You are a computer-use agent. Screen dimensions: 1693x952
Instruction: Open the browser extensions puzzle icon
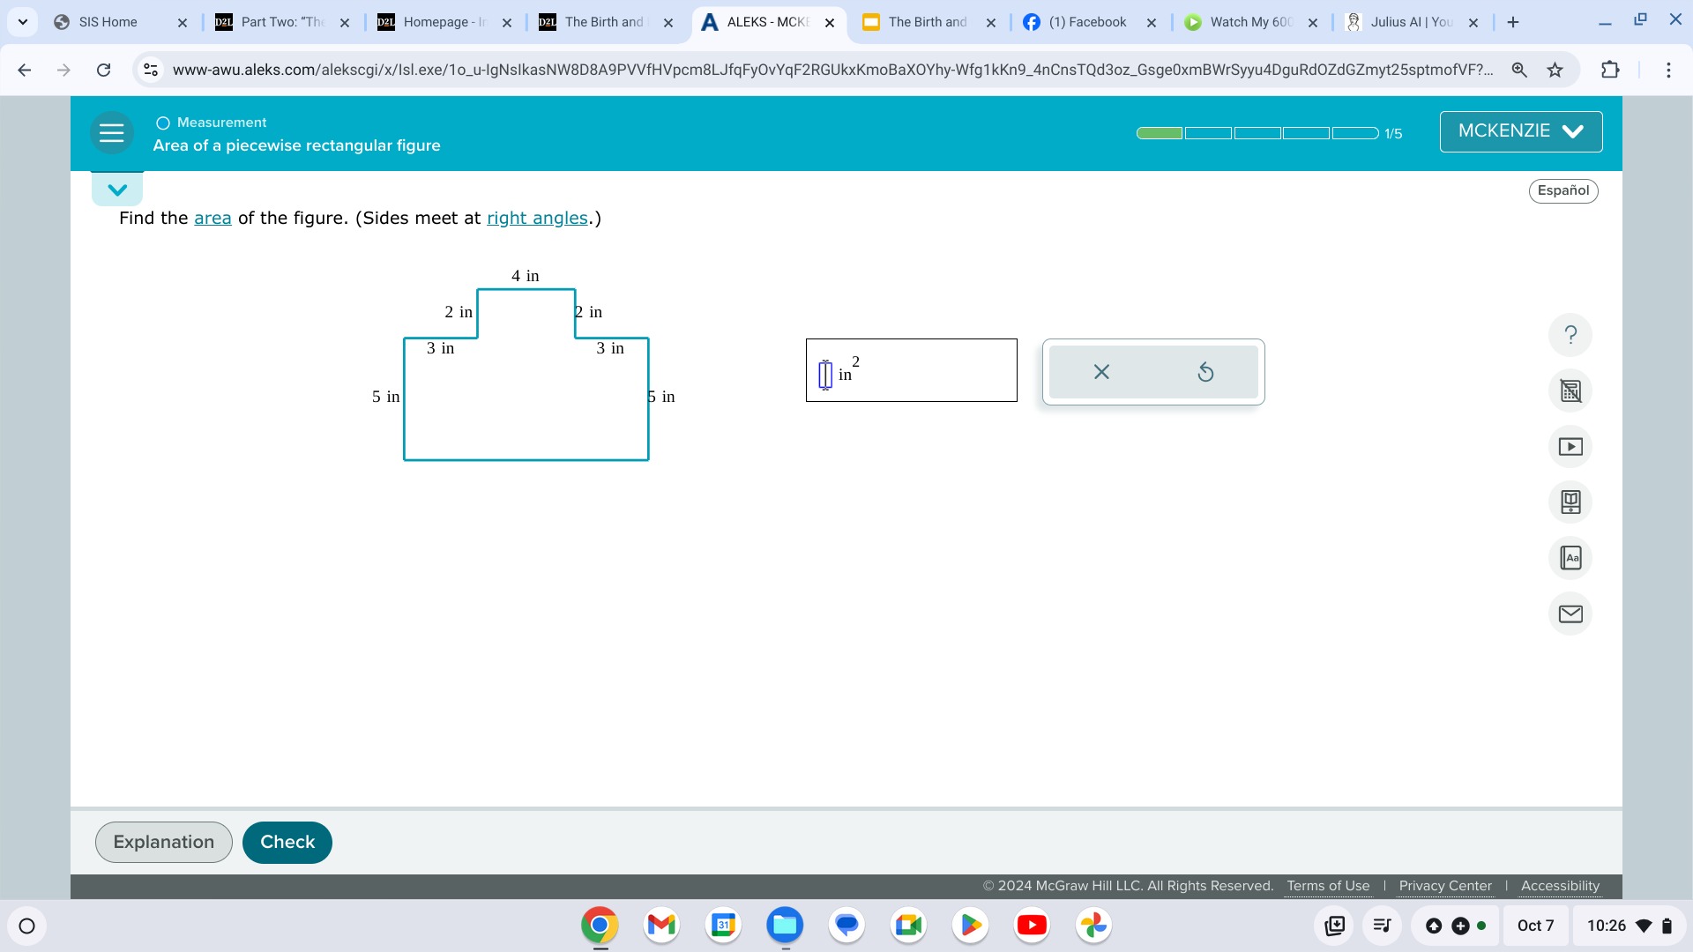click(x=1610, y=70)
